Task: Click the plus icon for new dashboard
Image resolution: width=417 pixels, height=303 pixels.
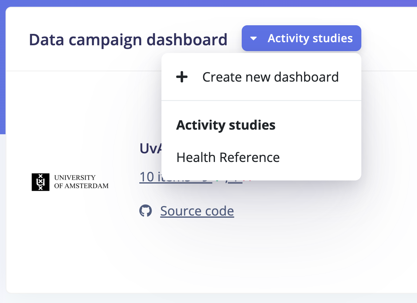Action: (182, 77)
